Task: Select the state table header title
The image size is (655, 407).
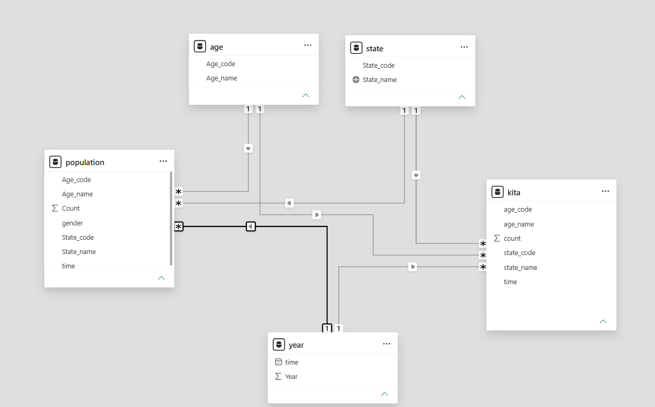Action: [x=374, y=49]
